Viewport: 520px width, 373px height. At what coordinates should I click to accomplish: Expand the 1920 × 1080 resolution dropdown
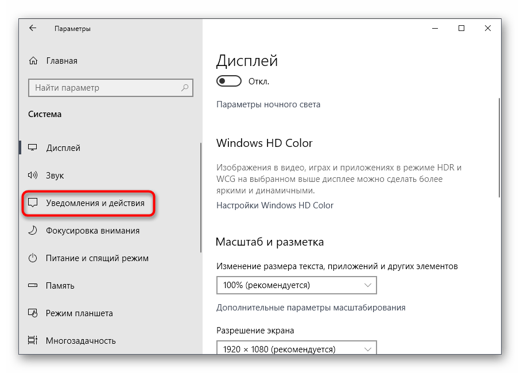(x=296, y=348)
